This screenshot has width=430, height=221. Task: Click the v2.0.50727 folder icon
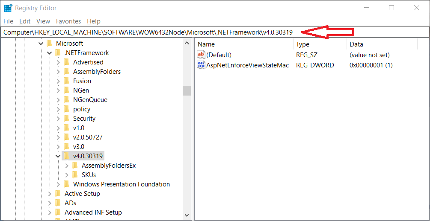coord(66,137)
